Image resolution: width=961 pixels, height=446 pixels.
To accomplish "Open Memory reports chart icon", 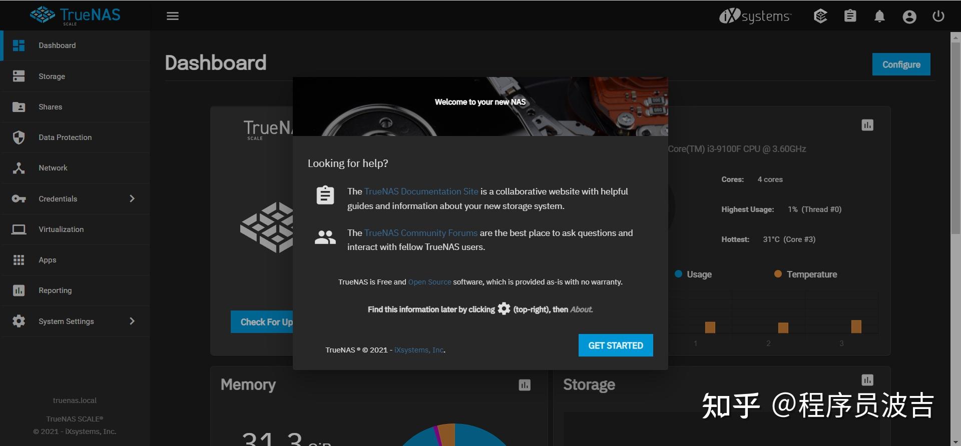I will pyautogui.click(x=525, y=385).
